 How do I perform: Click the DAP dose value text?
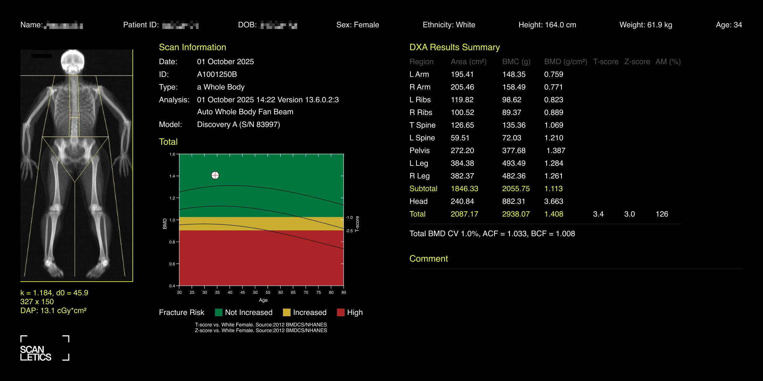tap(53, 311)
